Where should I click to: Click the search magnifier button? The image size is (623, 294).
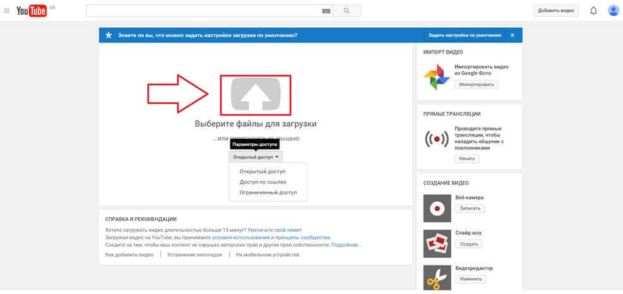347,11
